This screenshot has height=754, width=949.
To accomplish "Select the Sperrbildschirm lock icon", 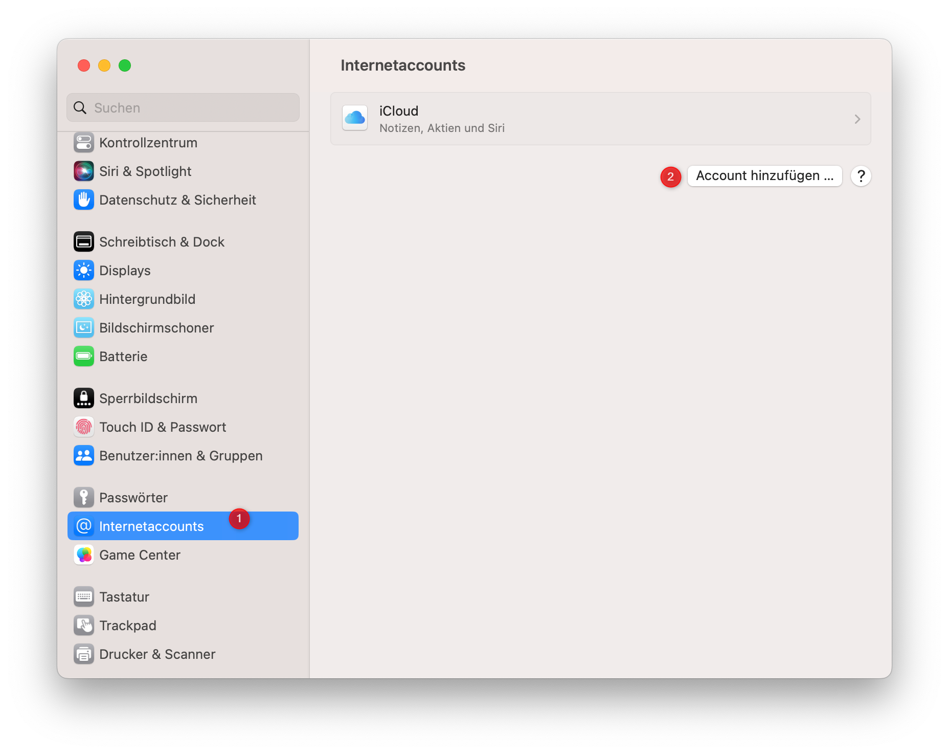I will [x=84, y=398].
